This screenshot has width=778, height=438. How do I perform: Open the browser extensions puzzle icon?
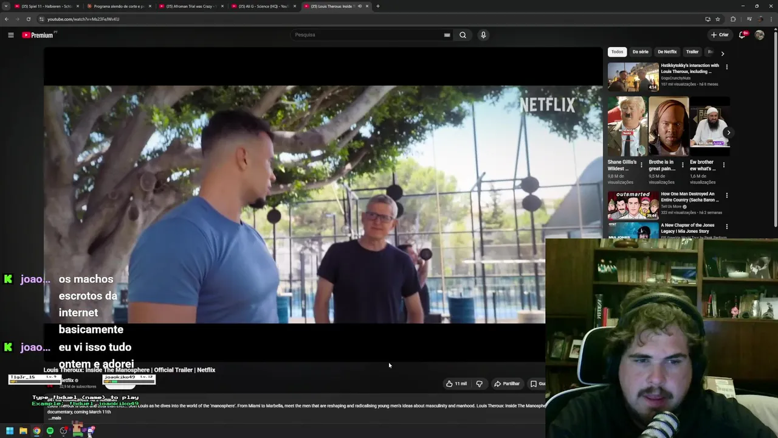[733, 19]
